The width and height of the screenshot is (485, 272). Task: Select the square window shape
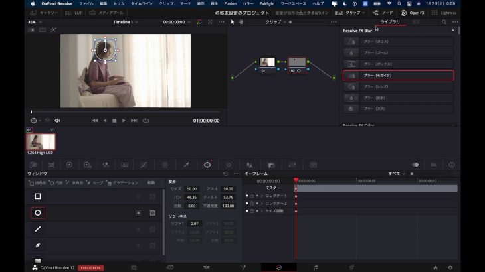[x=38, y=196]
